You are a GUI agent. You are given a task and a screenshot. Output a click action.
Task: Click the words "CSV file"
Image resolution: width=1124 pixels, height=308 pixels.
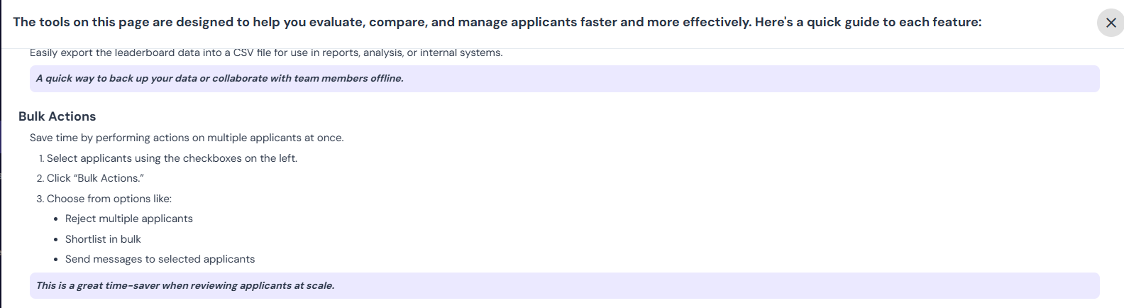coord(257,53)
